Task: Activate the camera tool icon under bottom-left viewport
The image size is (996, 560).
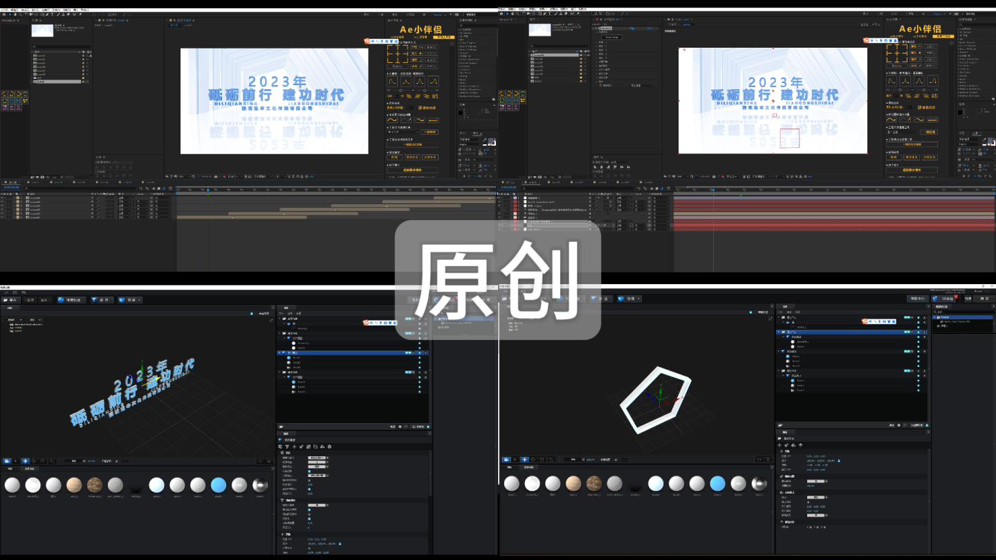Action: 7,460
